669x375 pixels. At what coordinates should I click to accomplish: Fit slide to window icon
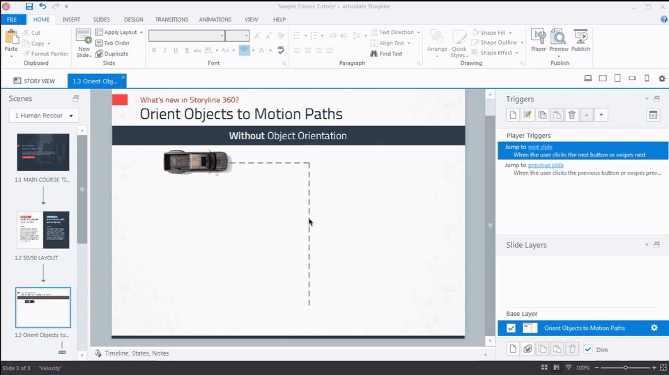tap(663, 367)
